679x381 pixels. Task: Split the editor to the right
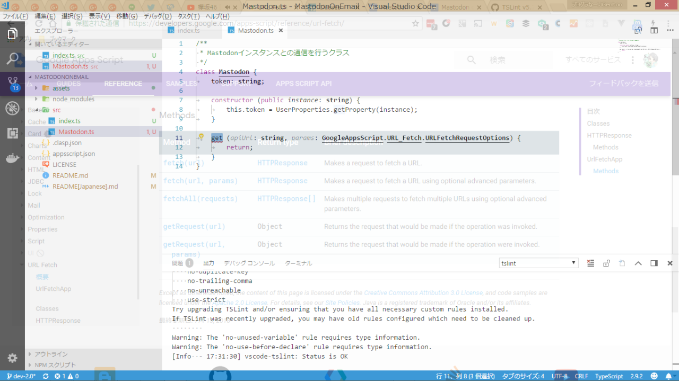click(654, 31)
